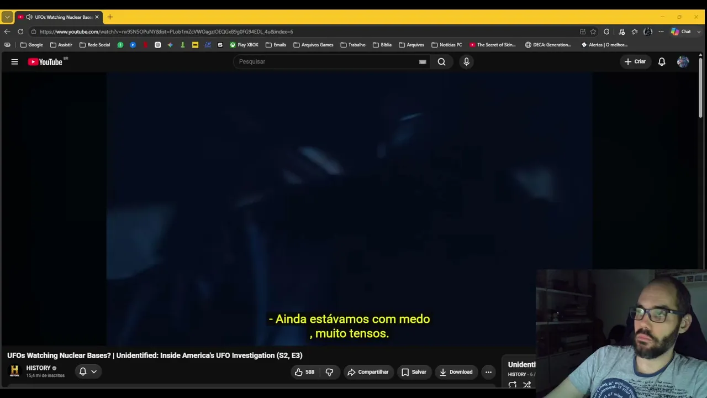This screenshot has height=398, width=707.
Task: Open a new browser tab
Action: pyautogui.click(x=110, y=17)
